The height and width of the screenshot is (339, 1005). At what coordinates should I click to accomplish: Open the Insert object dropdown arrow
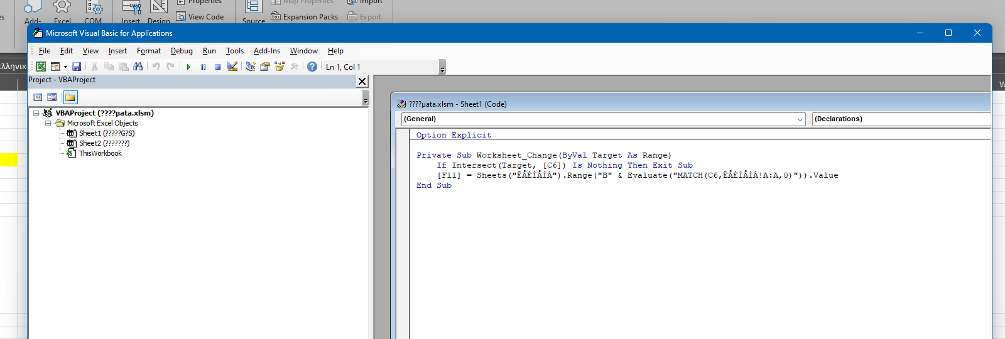click(65, 67)
